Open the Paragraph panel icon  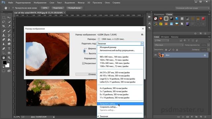pos(149,28)
